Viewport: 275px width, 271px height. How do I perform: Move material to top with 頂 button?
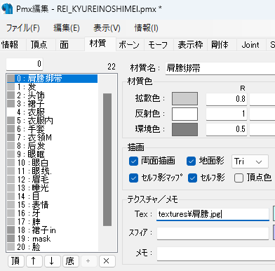point(16,261)
